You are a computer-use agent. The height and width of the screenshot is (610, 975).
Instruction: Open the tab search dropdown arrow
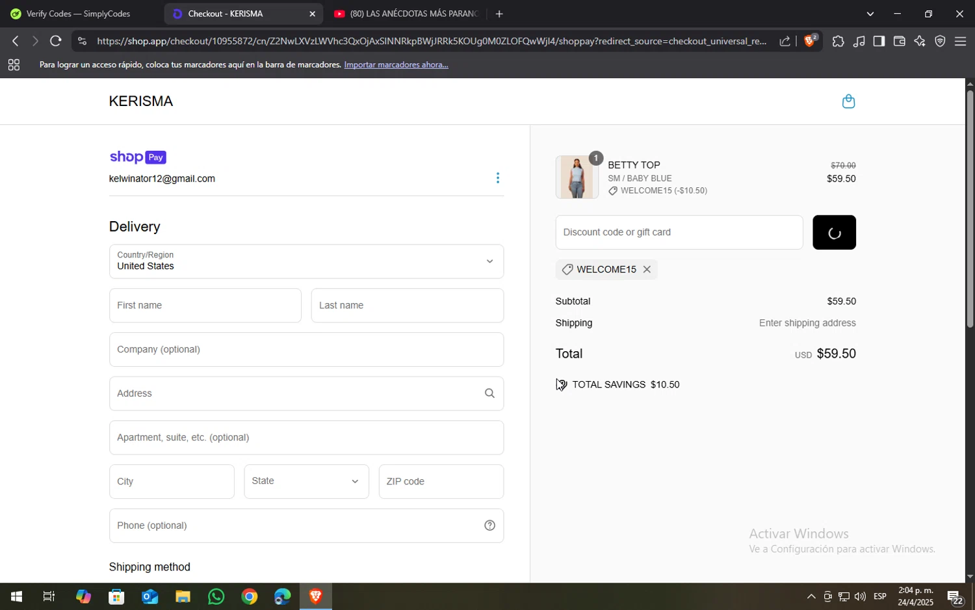(870, 14)
